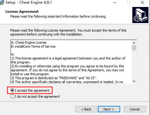This screenshot has width=150, height=115.
Task: Click the installer computer graphic in header
Action: (x=140, y=15)
